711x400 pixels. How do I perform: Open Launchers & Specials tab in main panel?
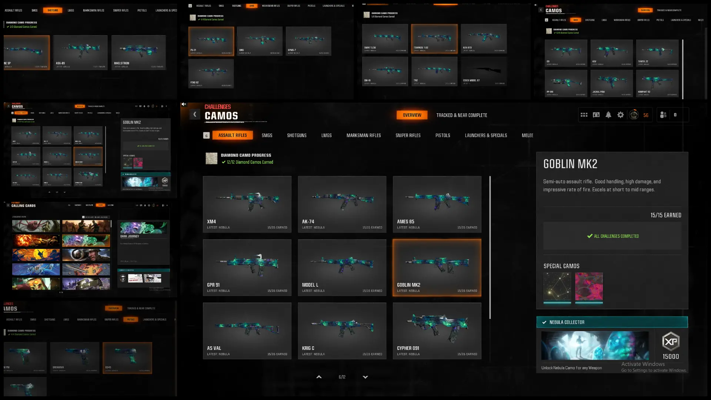click(x=486, y=136)
